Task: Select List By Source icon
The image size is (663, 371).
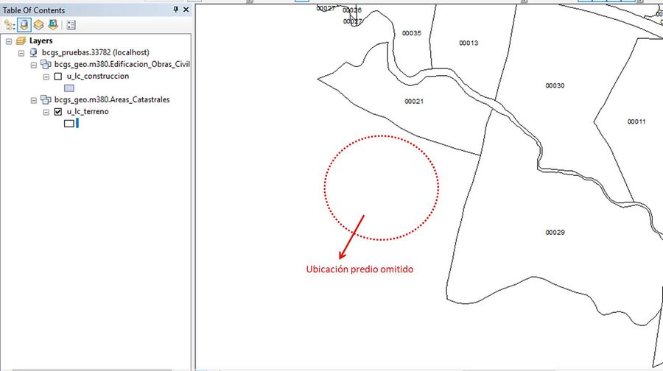Action: pyautogui.click(x=24, y=25)
